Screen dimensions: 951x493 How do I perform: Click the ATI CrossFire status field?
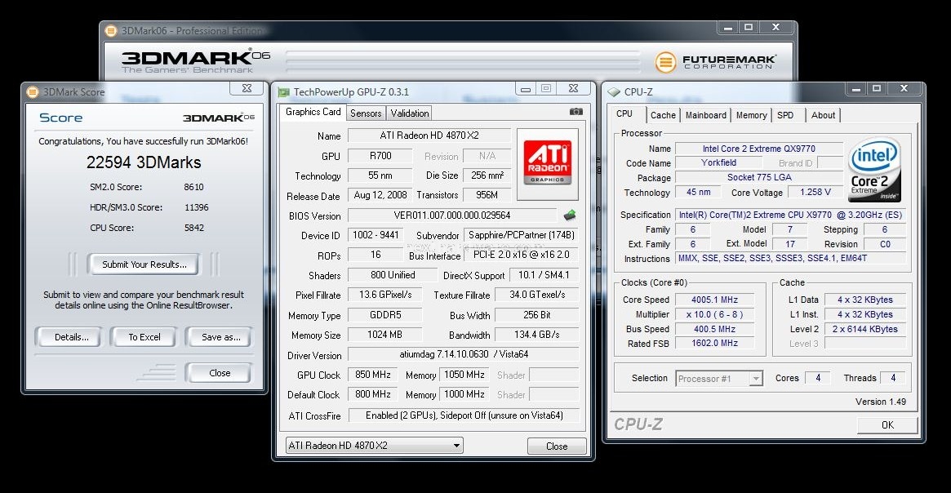click(x=464, y=415)
